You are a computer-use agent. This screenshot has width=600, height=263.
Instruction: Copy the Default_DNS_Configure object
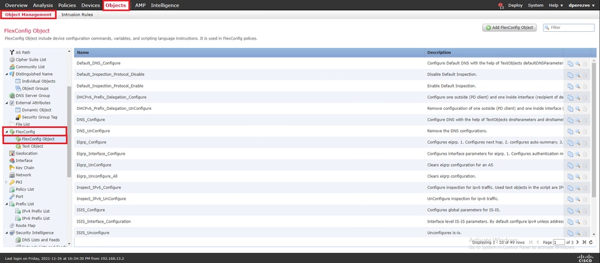570,64
